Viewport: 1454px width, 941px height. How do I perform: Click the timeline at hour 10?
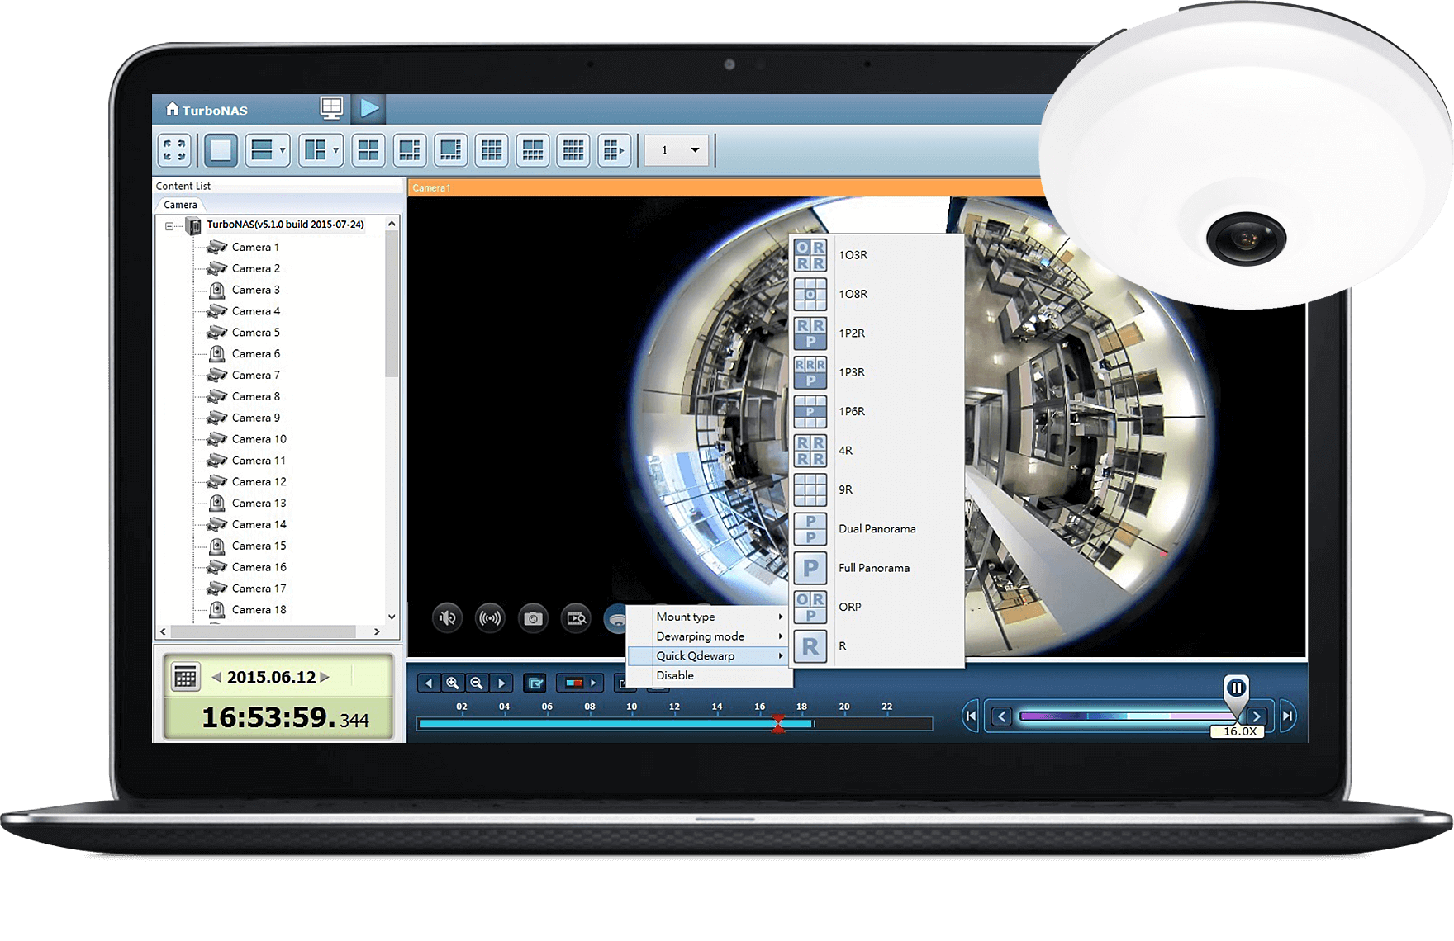pyautogui.click(x=632, y=723)
